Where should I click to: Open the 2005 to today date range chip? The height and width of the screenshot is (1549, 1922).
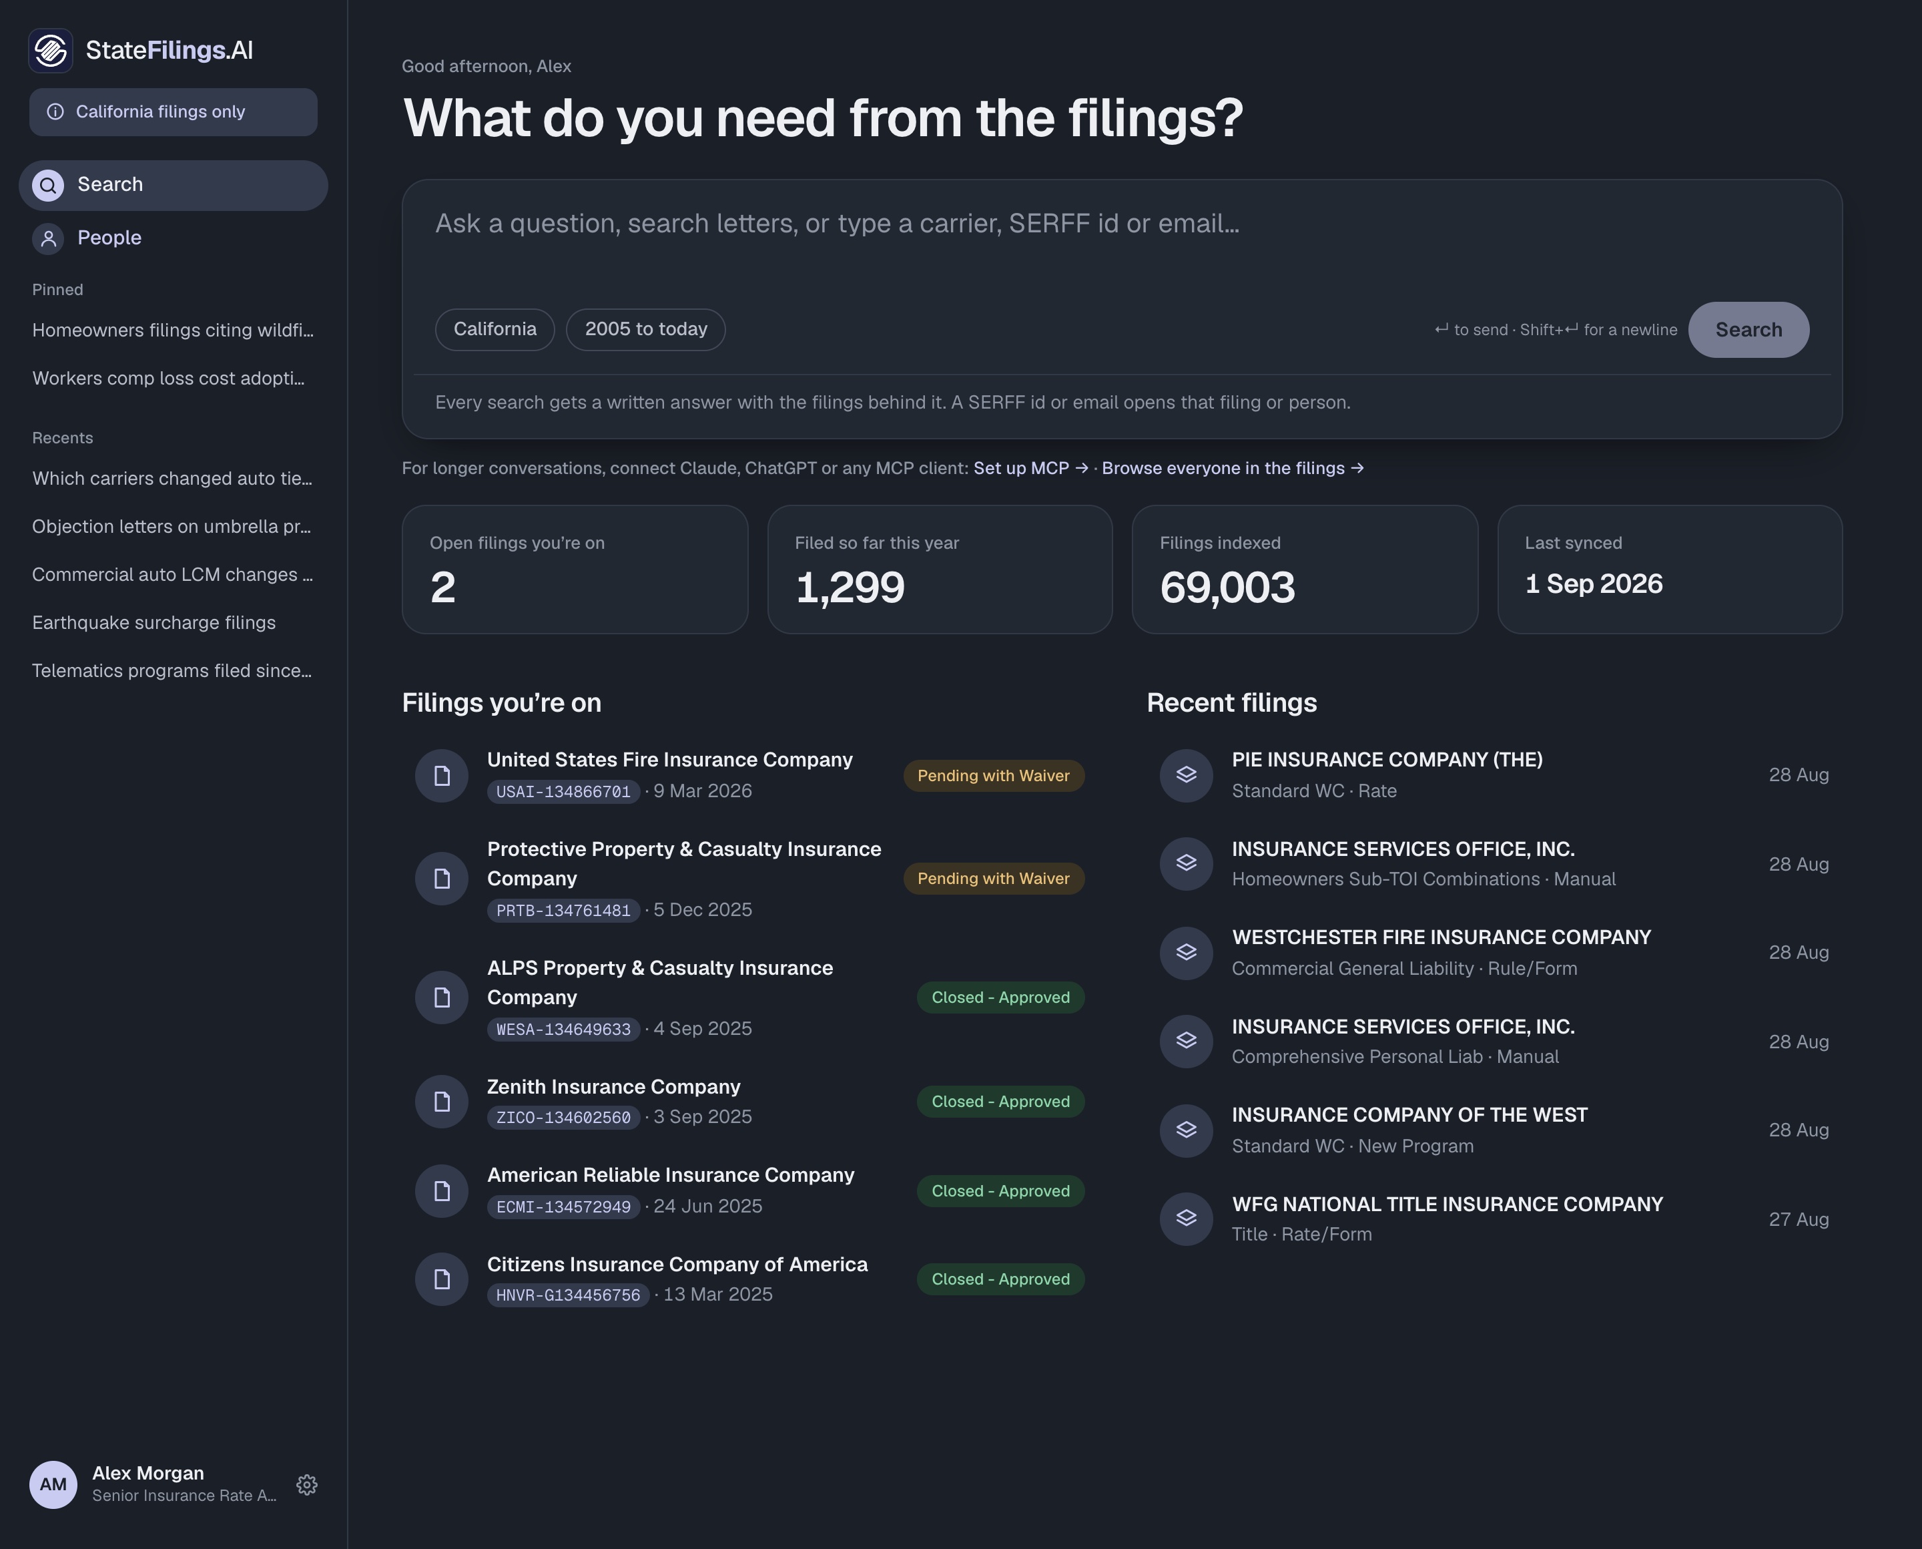tap(646, 329)
